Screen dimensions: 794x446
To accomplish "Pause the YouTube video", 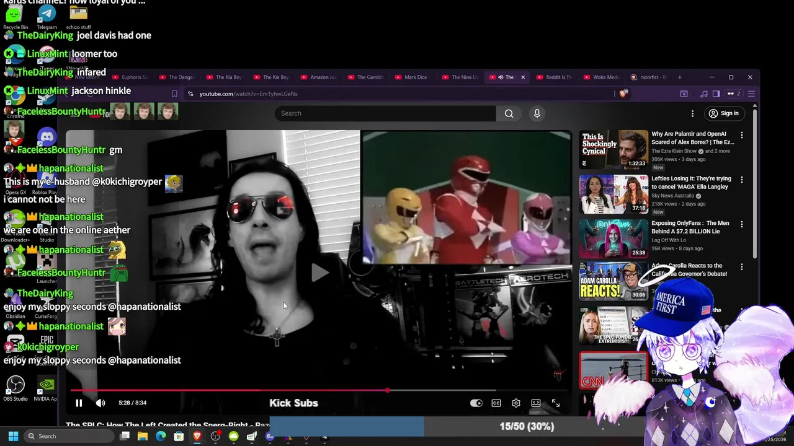I will click(x=79, y=403).
